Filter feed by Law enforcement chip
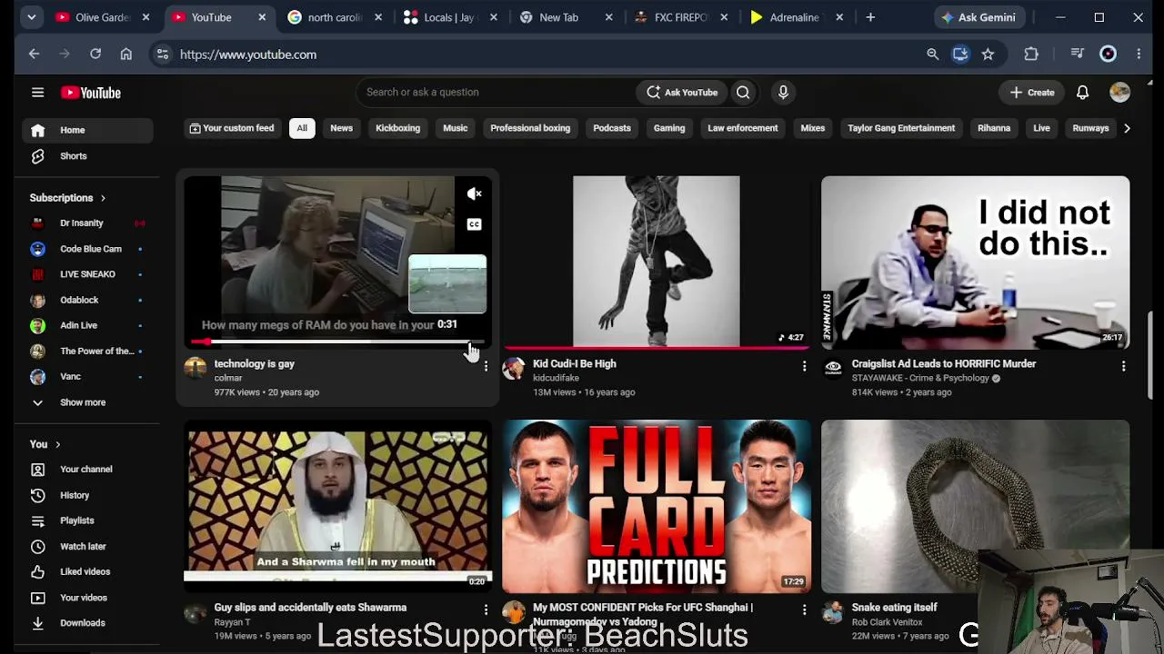 point(743,128)
